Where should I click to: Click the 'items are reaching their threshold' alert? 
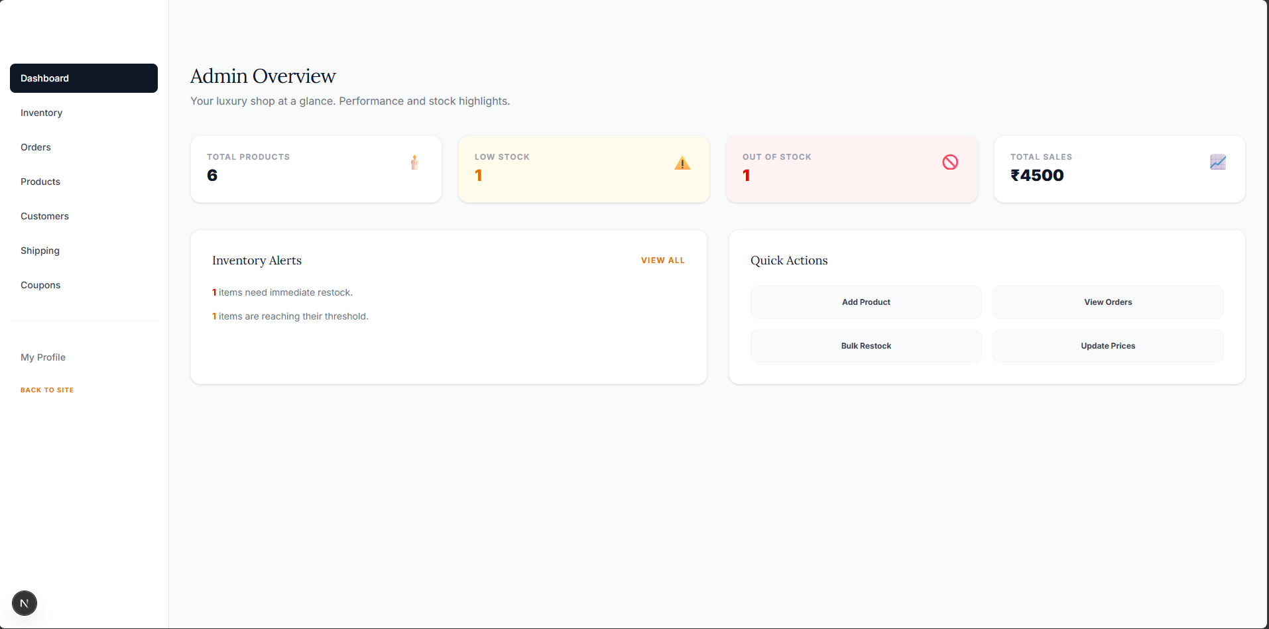(290, 316)
